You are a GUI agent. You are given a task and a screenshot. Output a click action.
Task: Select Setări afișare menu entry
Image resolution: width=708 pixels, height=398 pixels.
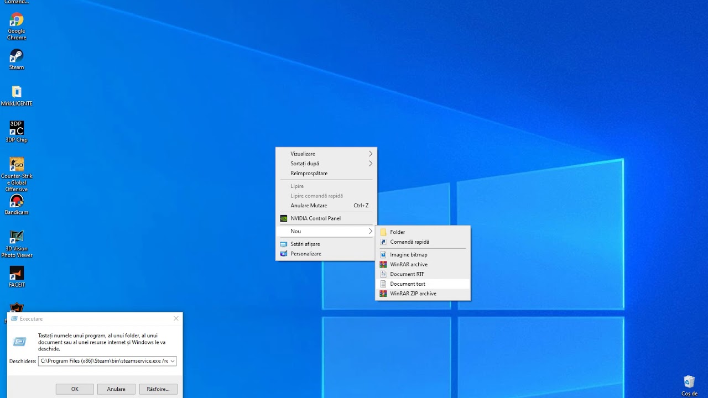click(x=326, y=244)
